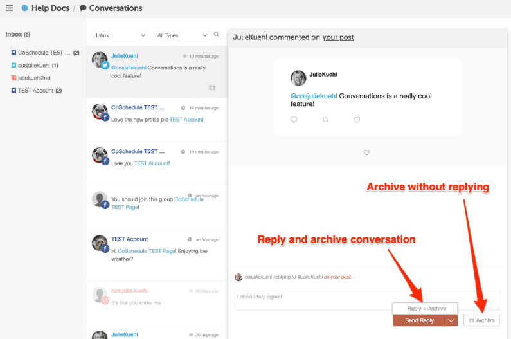The image size is (511, 339).
Task: Click the grey avatar on the 'You should join this group' message
Action: tap(100, 199)
